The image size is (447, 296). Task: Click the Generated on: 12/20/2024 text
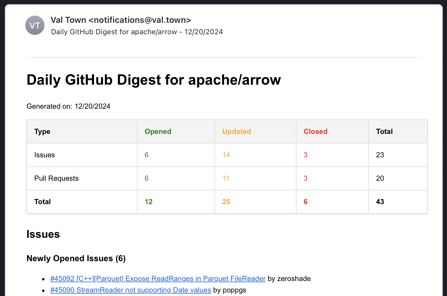[68, 106]
